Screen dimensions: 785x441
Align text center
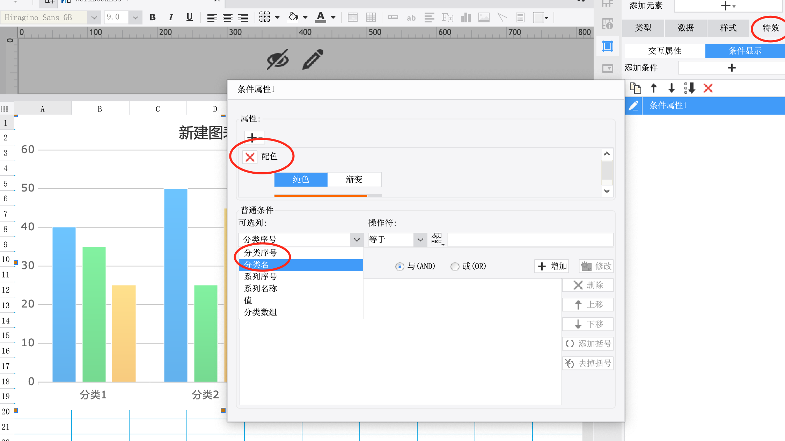[x=228, y=17]
